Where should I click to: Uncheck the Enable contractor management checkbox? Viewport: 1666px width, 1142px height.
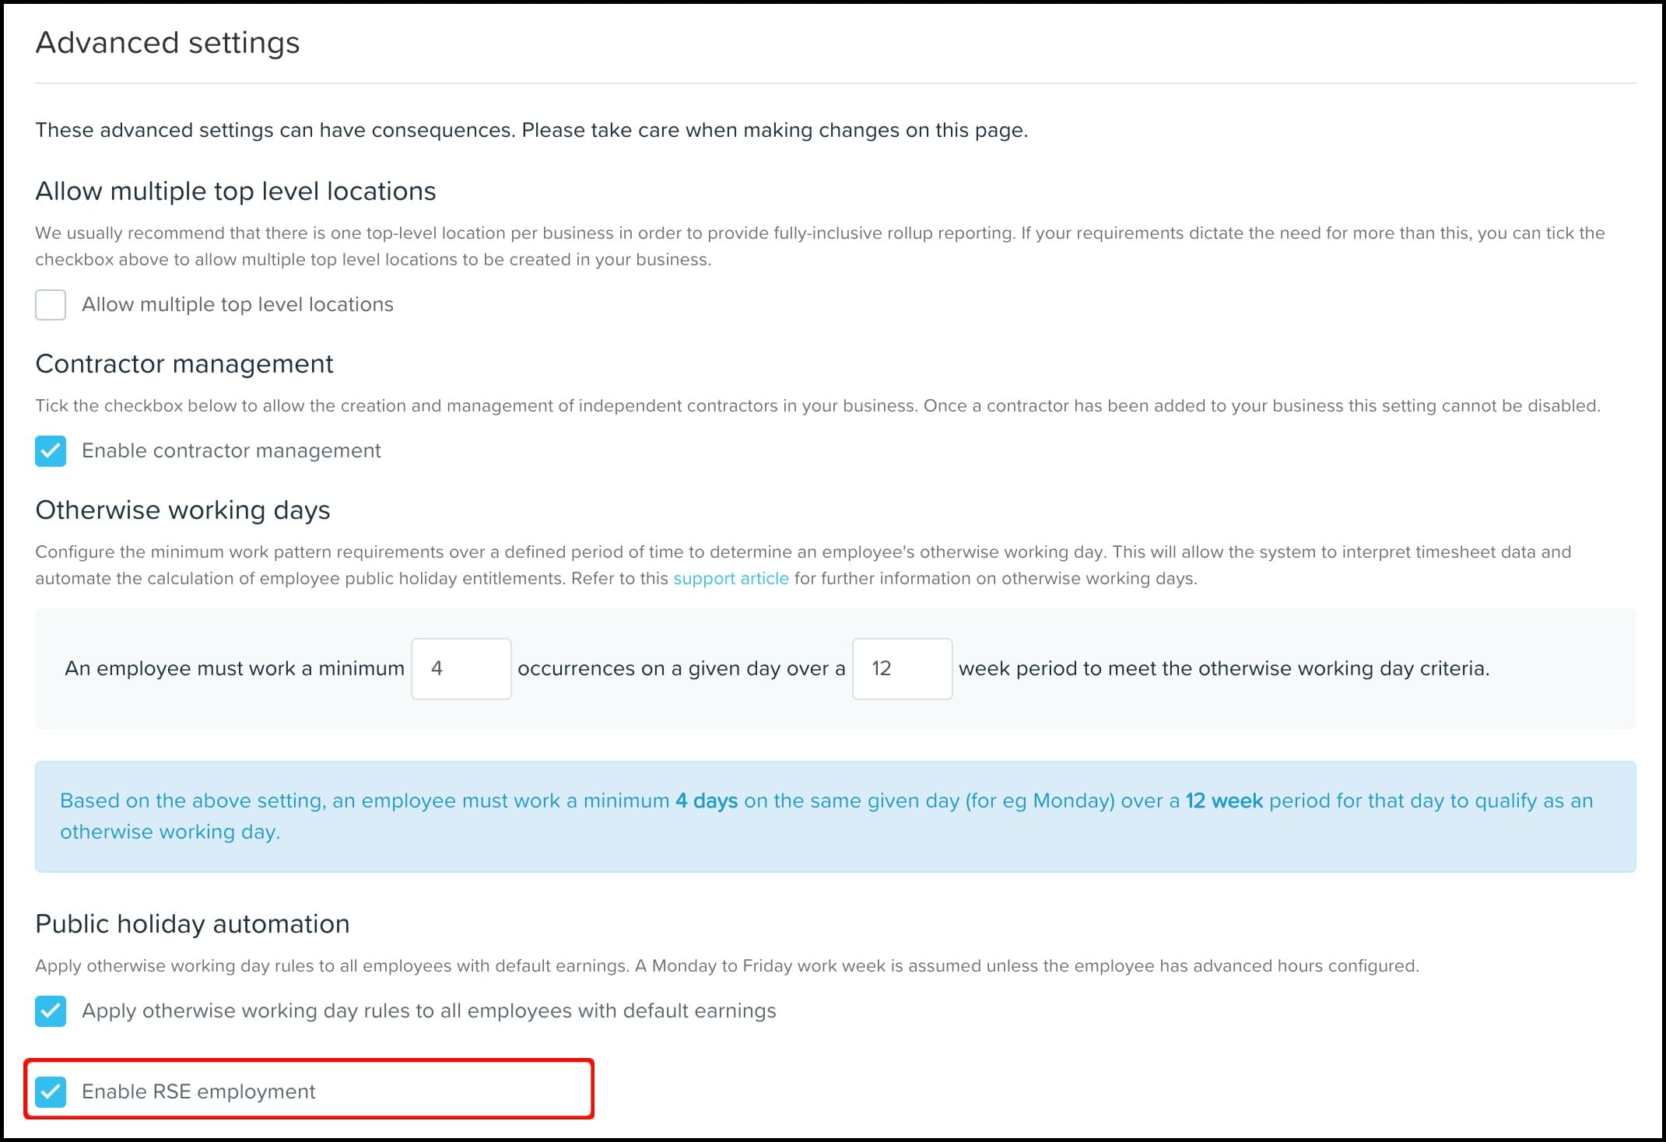click(51, 451)
